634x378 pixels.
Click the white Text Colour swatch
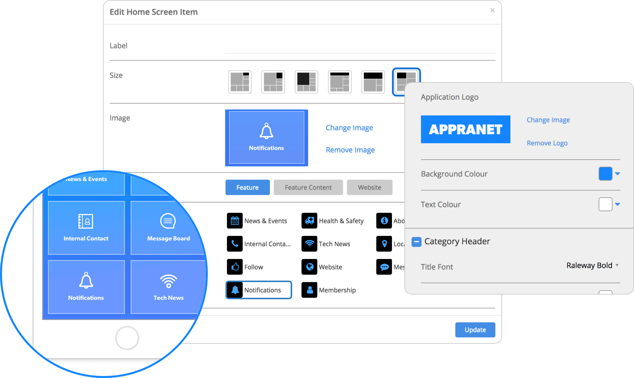(x=605, y=204)
